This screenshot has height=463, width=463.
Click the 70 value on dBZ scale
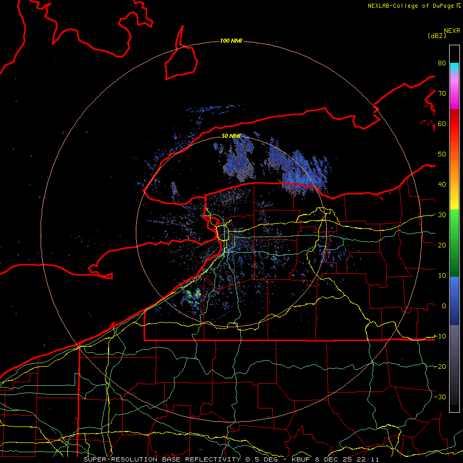[442, 93]
